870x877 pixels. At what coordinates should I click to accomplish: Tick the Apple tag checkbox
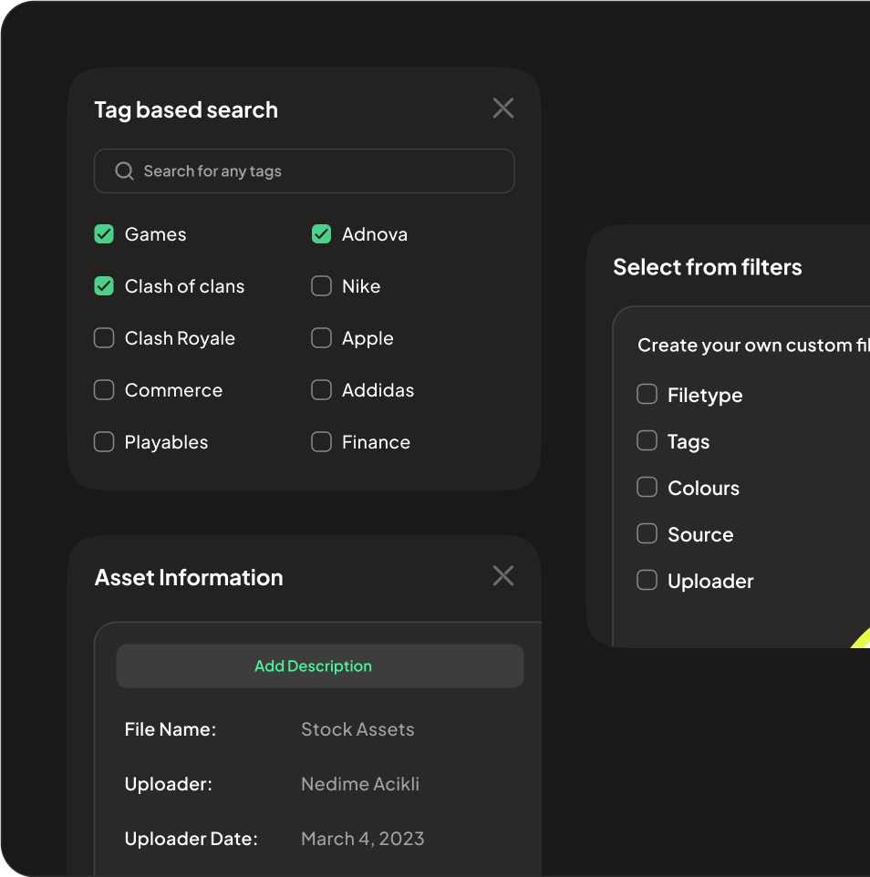pyautogui.click(x=321, y=338)
